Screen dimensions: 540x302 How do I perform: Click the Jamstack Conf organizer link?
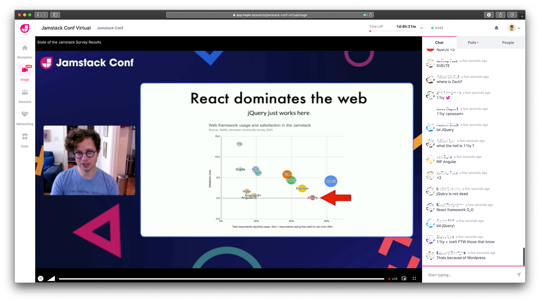click(110, 28)
